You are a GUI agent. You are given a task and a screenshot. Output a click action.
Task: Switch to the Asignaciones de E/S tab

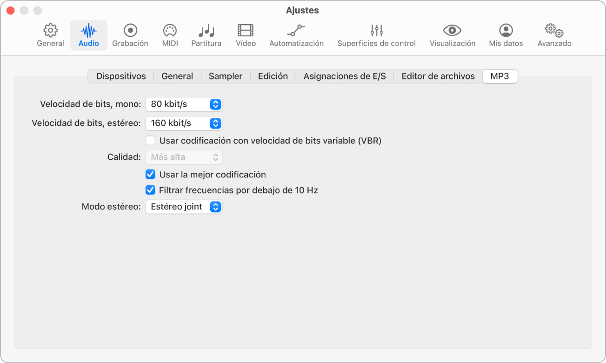pos(345,76)
